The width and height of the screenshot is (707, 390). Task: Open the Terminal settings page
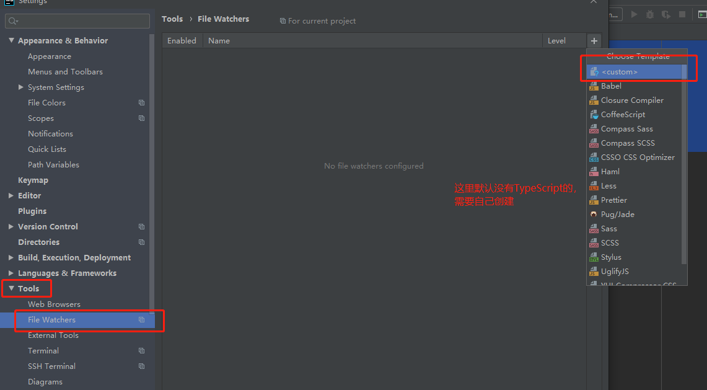point(43,351)
